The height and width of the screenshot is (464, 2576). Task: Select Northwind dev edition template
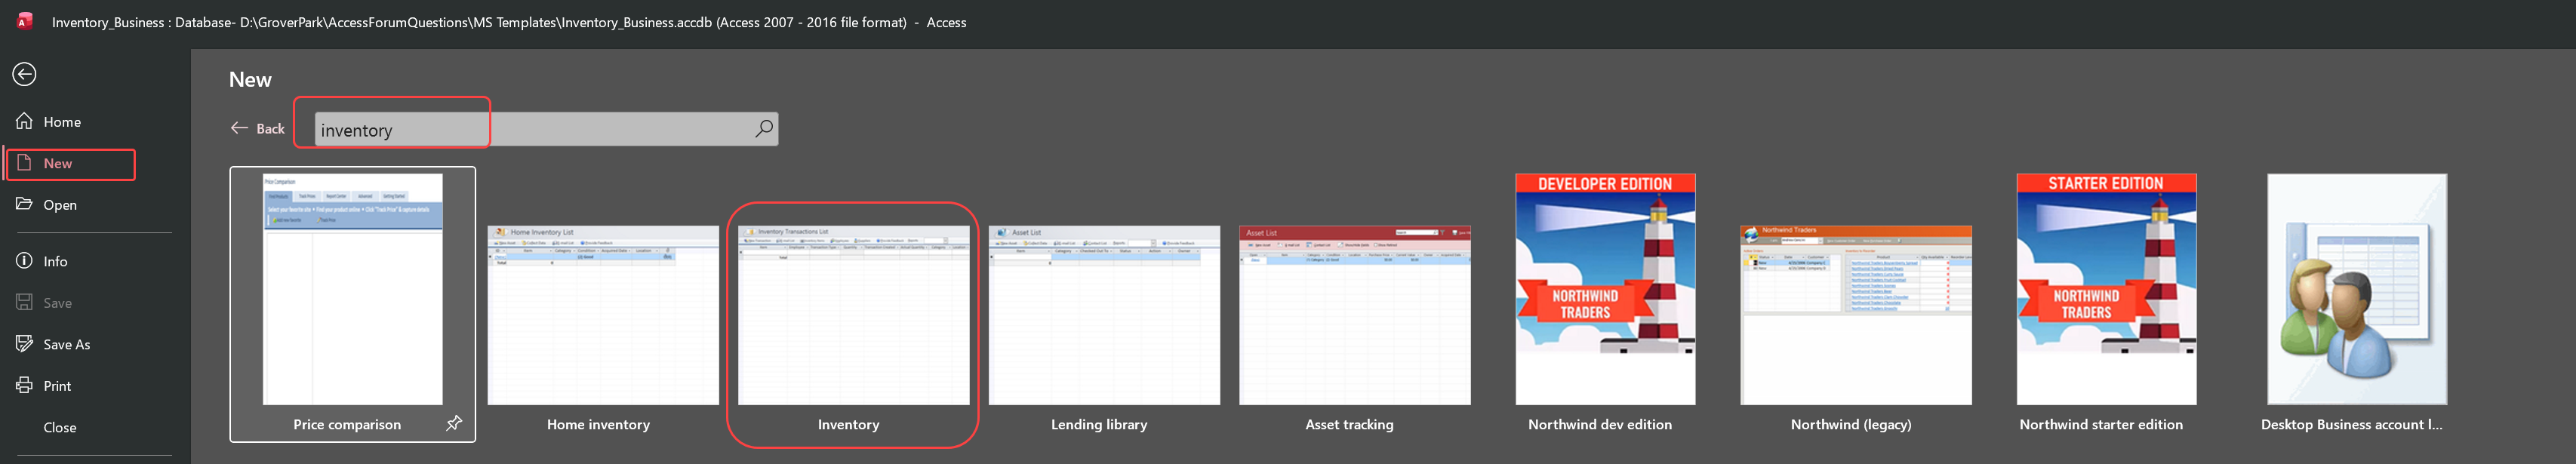coord(1605,289)
